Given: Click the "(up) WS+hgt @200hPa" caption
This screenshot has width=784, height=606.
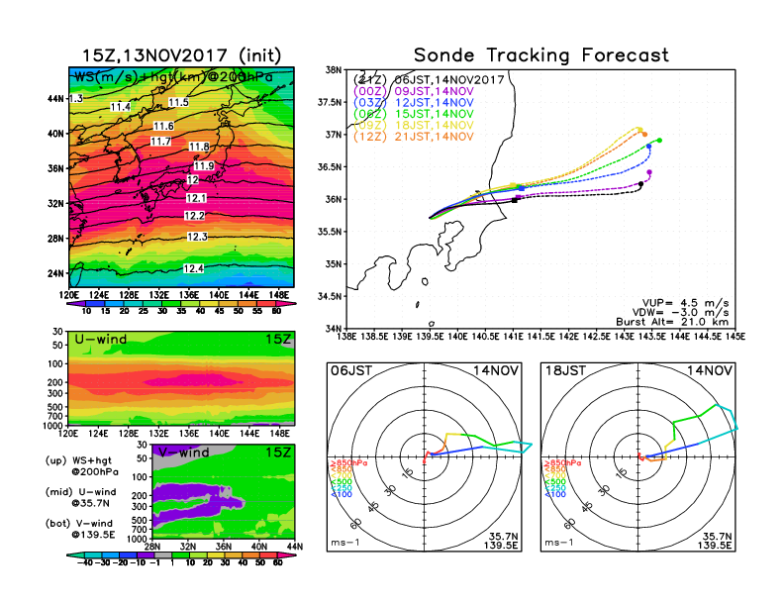Looking at the screenshot, I should pos(81,466).
